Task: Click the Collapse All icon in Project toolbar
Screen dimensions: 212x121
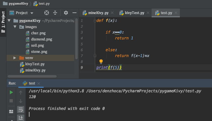Action: click(x=55, y=13)
